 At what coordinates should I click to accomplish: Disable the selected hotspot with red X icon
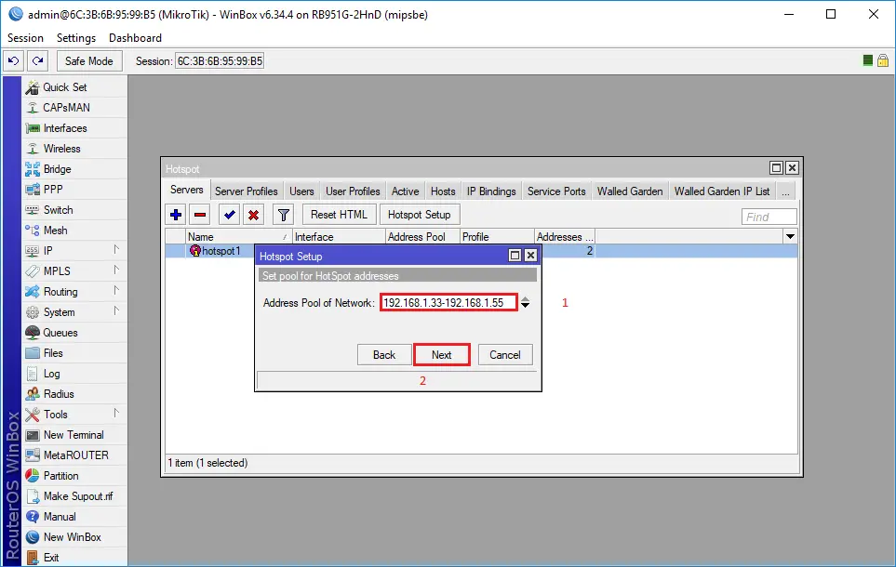[254, 216]
